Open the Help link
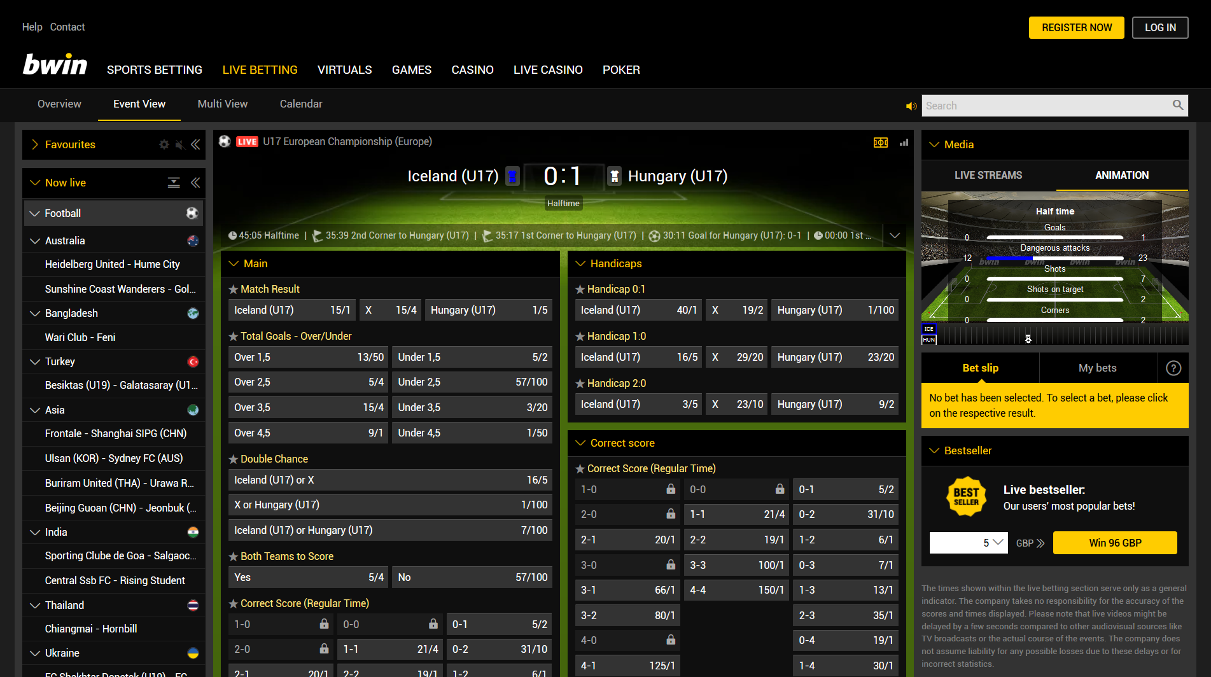Image resolution: width=1211 pixels, height=677 pixels. (x=32, y=27)
